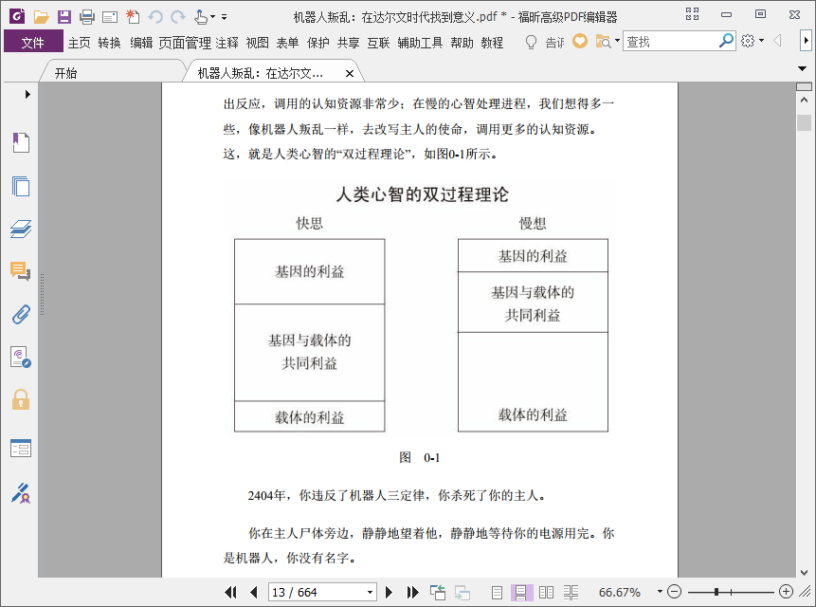The width and height of the screenshot is (816, 607).
Task: Open the page number dropdown arrow
Action: pos(370,592)
